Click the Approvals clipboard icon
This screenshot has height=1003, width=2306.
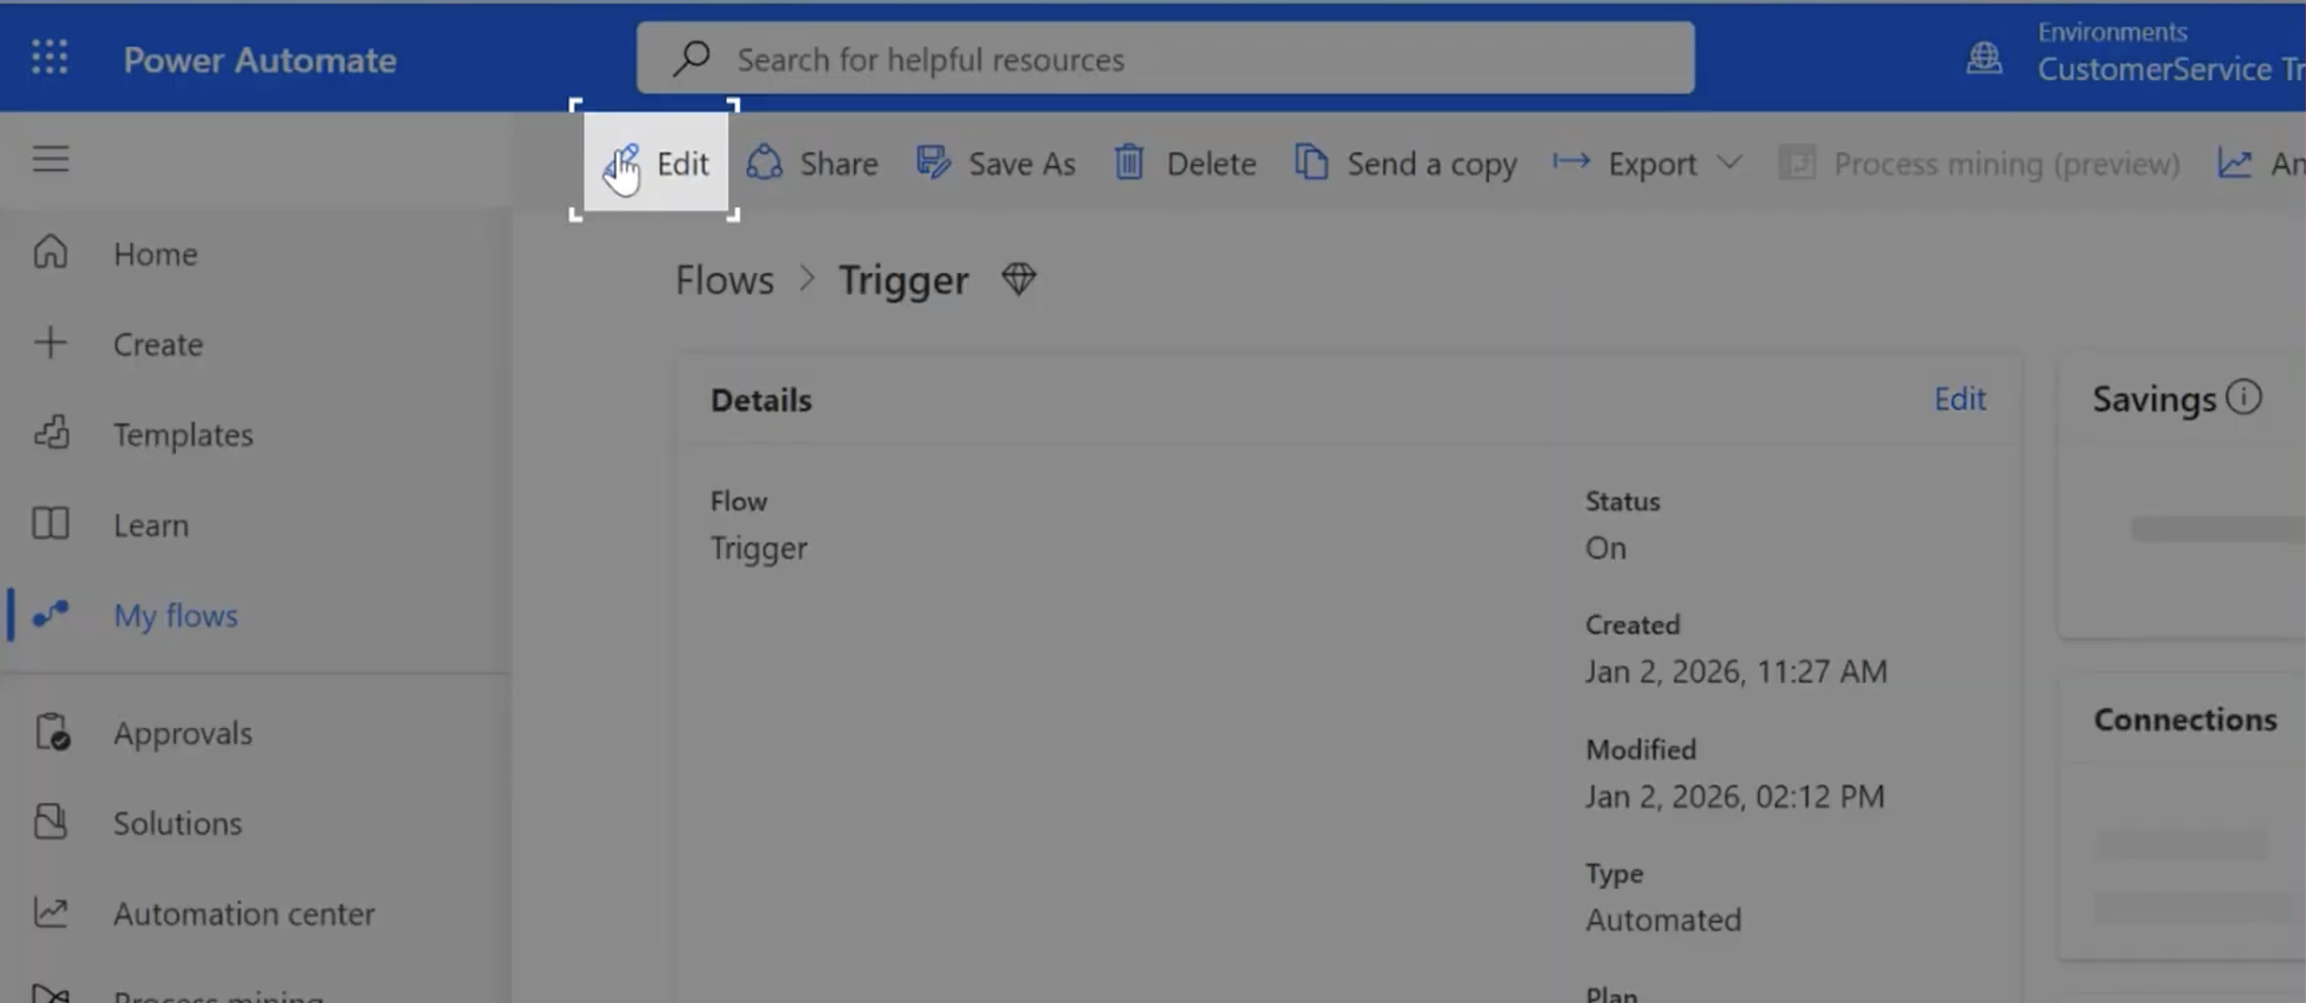[52, 732]
